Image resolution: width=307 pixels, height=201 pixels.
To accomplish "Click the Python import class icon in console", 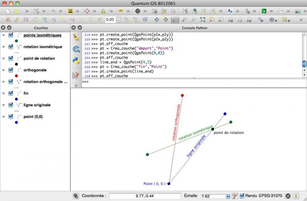I will tap(76, 49).
